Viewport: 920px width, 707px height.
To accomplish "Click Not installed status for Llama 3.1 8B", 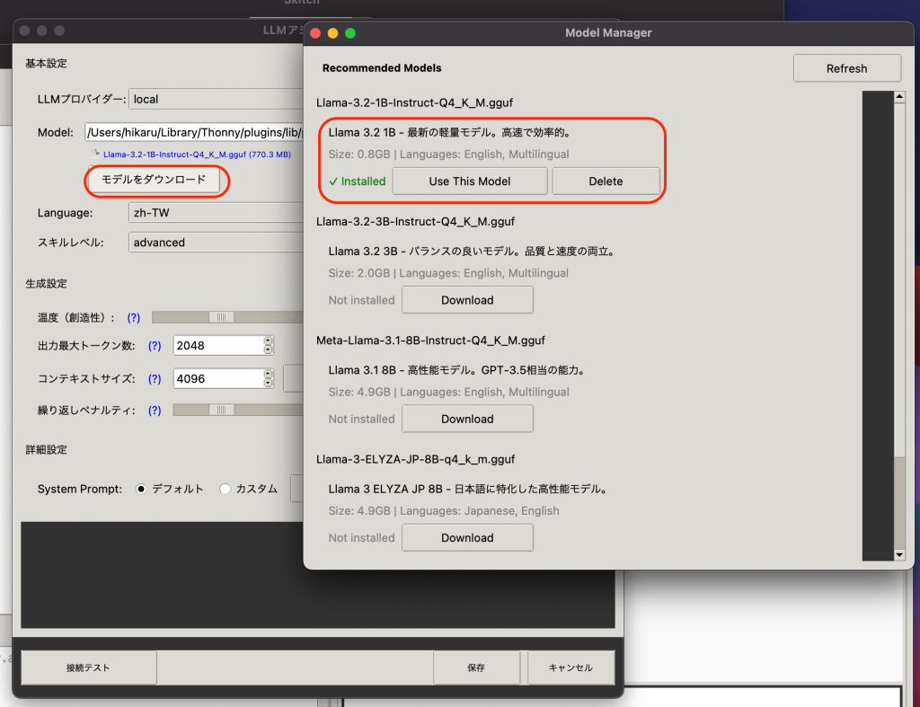I will click(361, 419).
